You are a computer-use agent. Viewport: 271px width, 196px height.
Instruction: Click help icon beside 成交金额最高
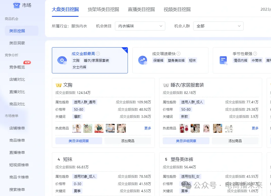coord(98,54)
